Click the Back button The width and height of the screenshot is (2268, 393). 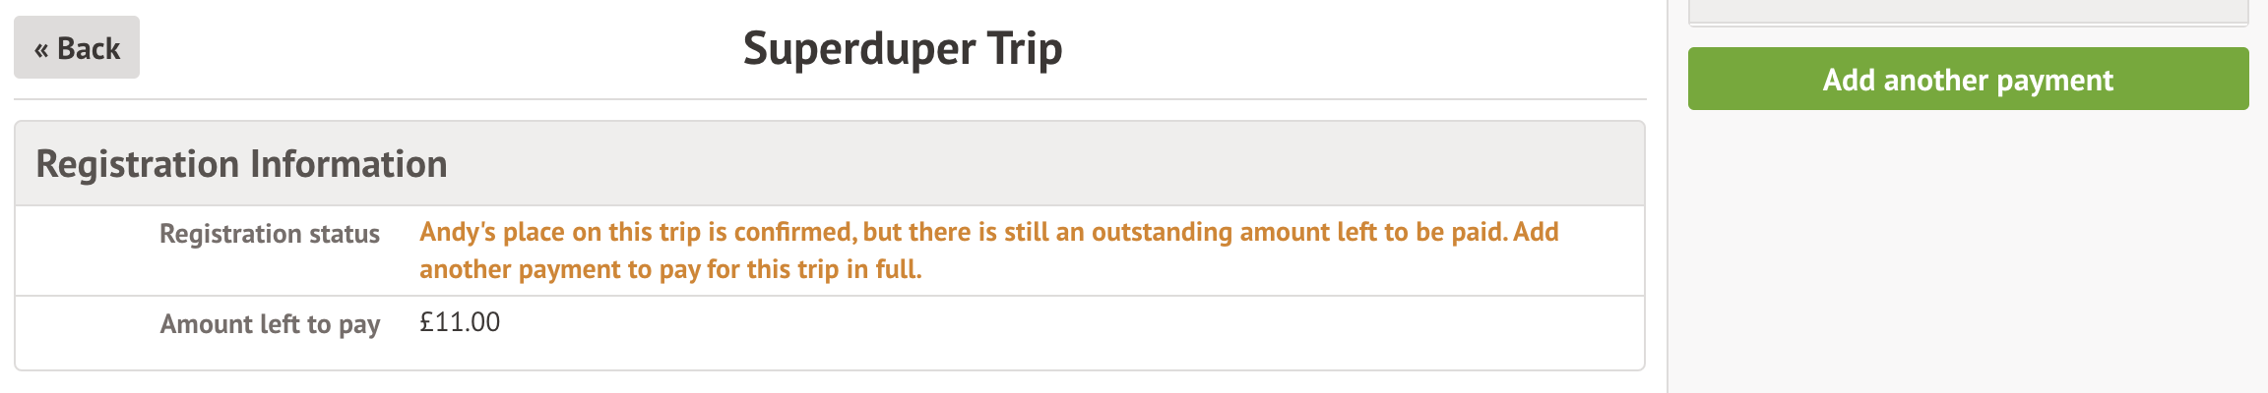pyautogui.click(x=77, y=47)
